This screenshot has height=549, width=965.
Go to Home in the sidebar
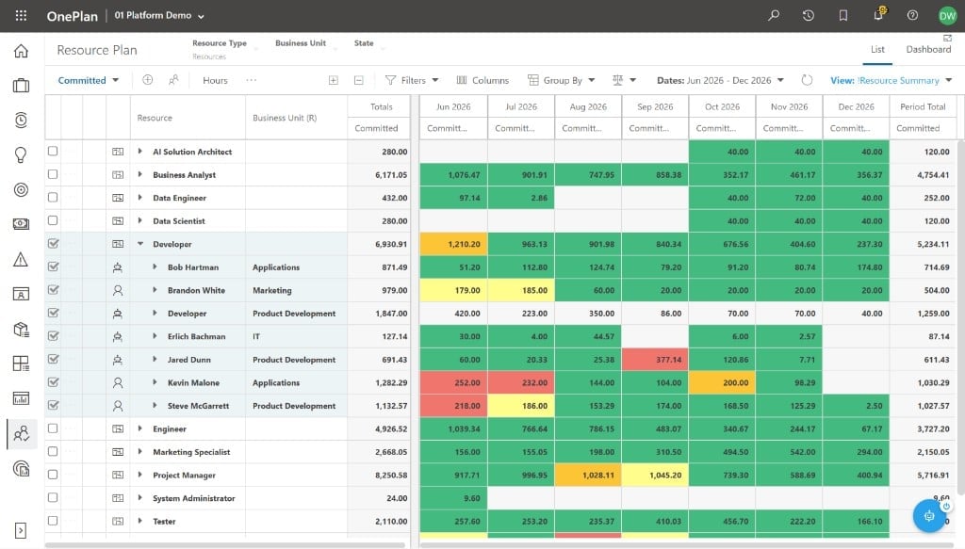coord(21,51)
